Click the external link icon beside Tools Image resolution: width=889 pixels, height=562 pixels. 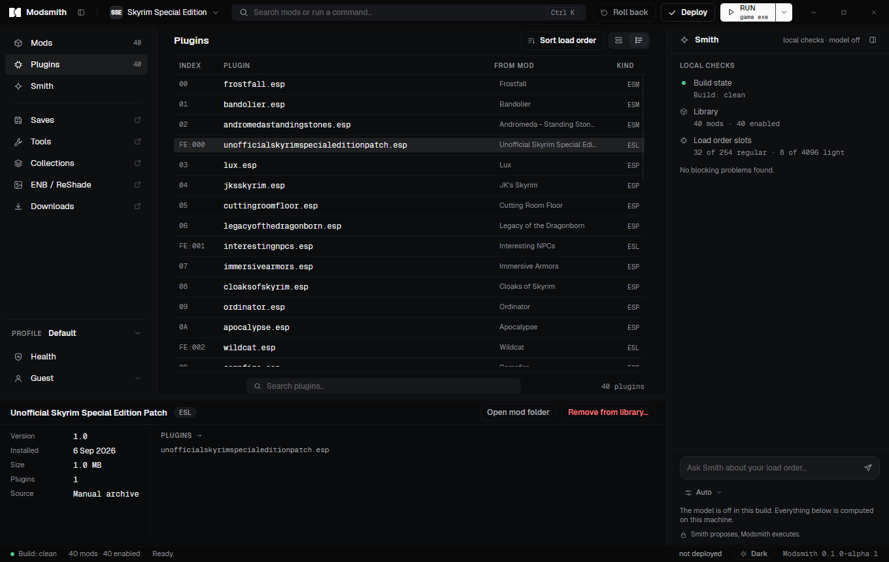coord(137,142)
